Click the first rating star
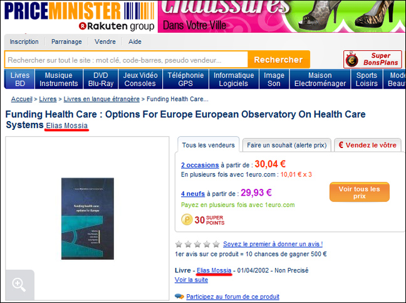Viewport: 406px width, 303px height. pos(179,244)
